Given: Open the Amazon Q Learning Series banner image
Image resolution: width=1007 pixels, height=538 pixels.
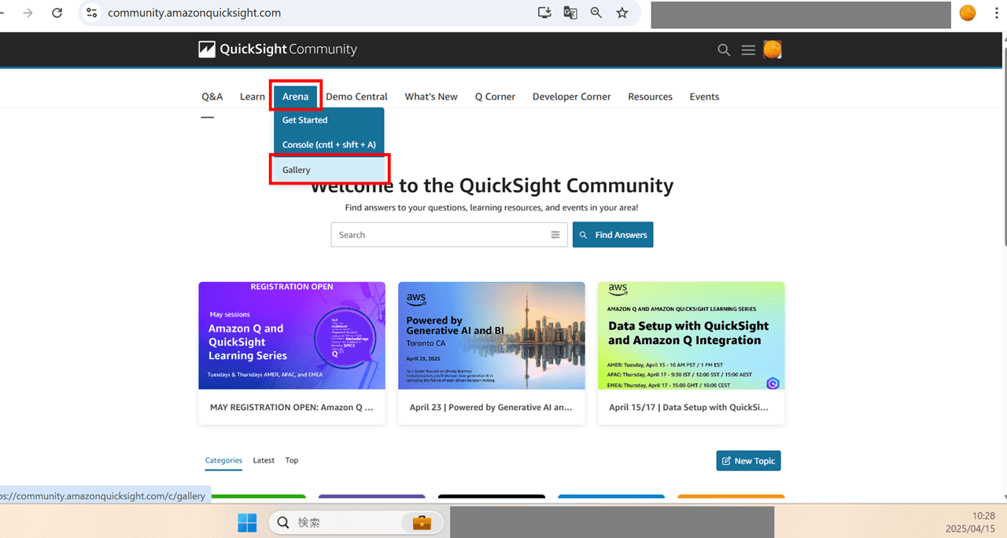Looking at the screenshot, I should (292, 335).
